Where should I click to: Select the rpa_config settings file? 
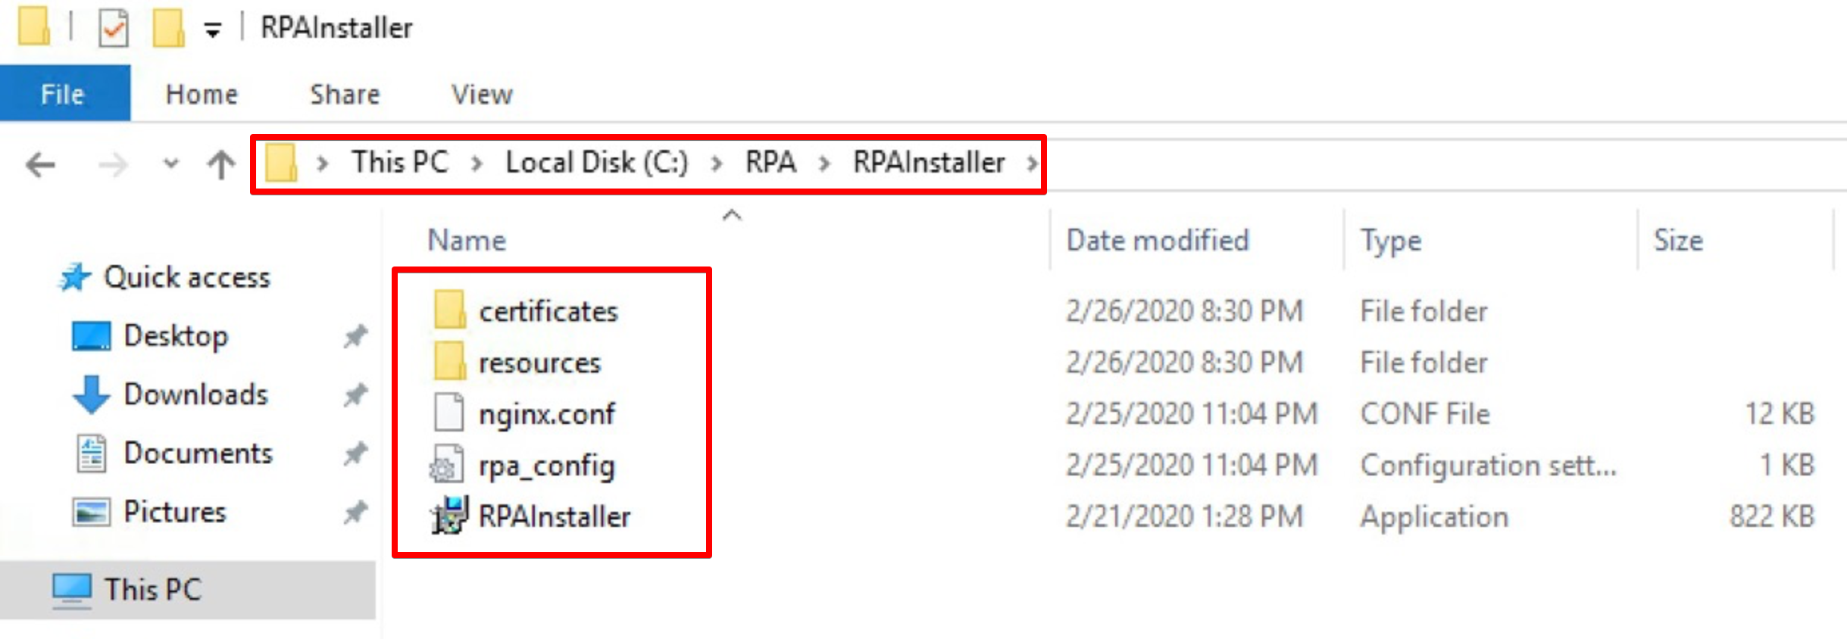[x=546, y=466]
